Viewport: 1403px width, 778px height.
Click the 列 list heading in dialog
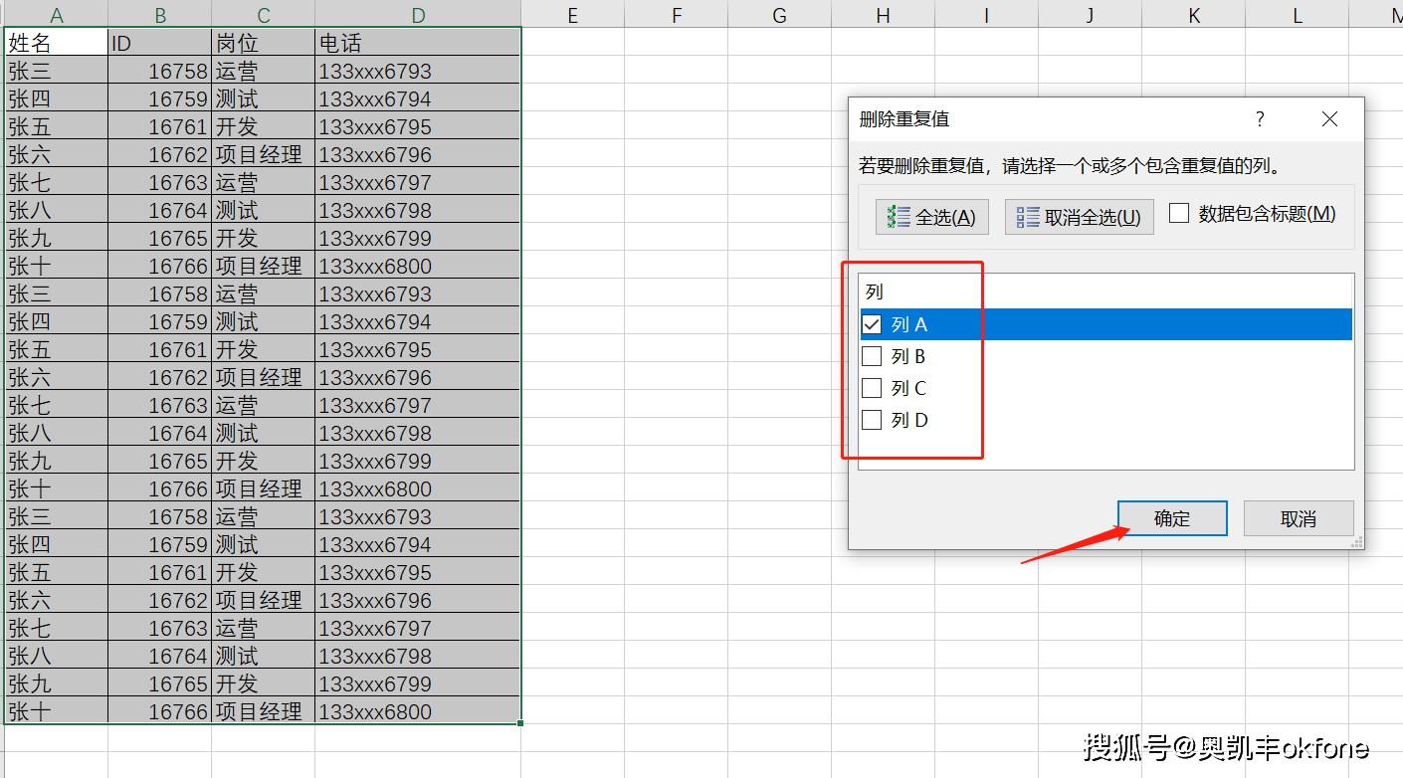(x=875, y=292)
